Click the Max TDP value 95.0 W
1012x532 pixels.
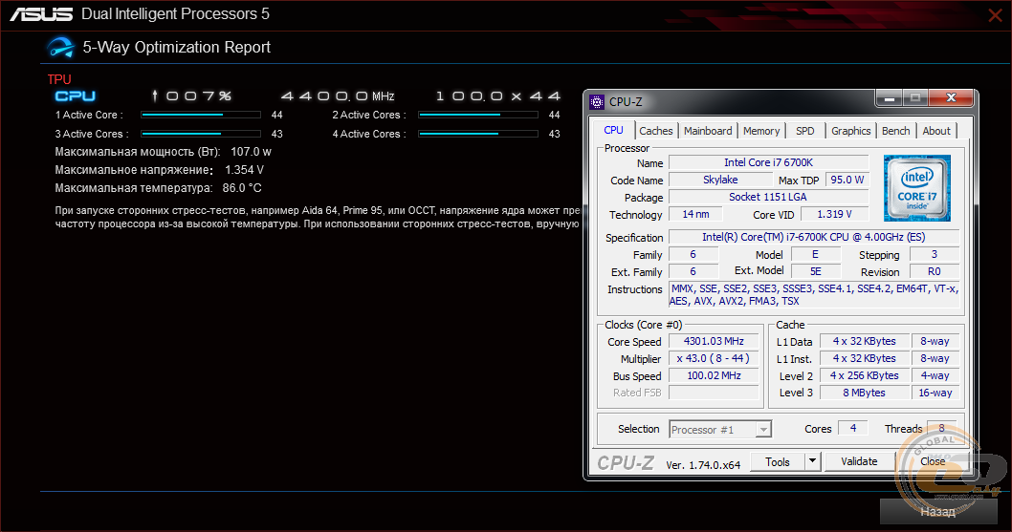pos(847,180)
